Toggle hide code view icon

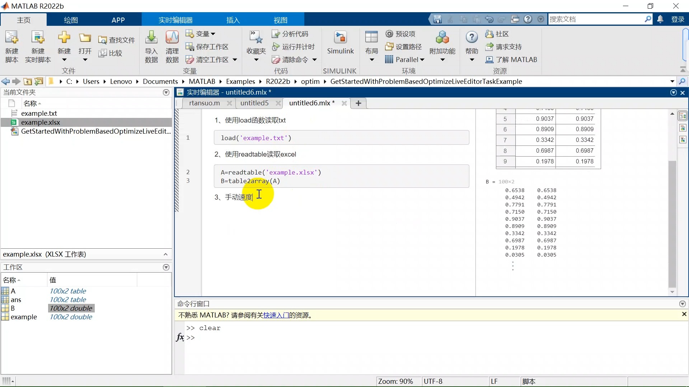click(x=683, y=140)
